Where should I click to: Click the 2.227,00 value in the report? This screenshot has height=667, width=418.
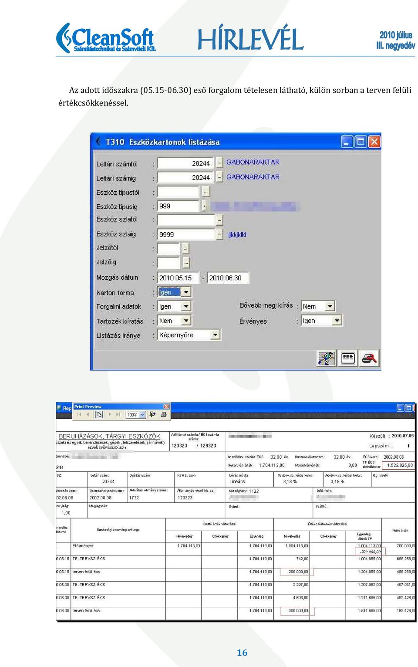pyautogui.click(x=300, y=585)
